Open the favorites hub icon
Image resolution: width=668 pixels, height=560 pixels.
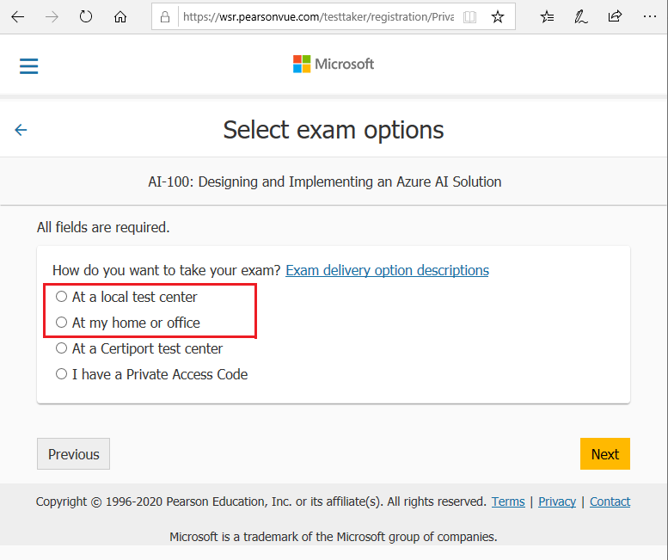click(x=547, y=17)
